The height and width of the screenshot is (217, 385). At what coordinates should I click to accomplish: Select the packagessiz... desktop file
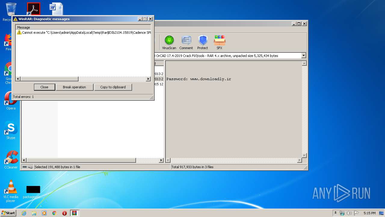[33, 192]
